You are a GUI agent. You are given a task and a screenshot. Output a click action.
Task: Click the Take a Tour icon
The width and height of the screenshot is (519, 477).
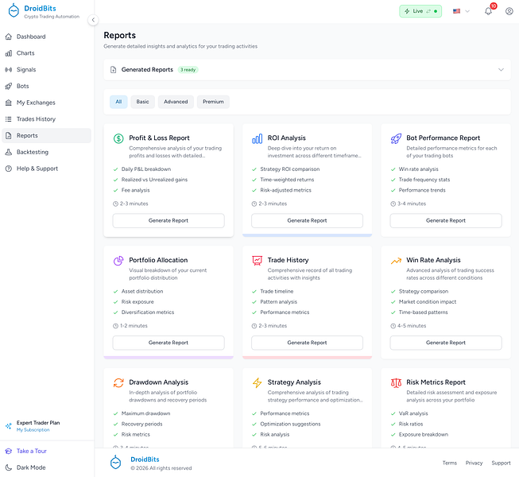(x=9, y=451)
